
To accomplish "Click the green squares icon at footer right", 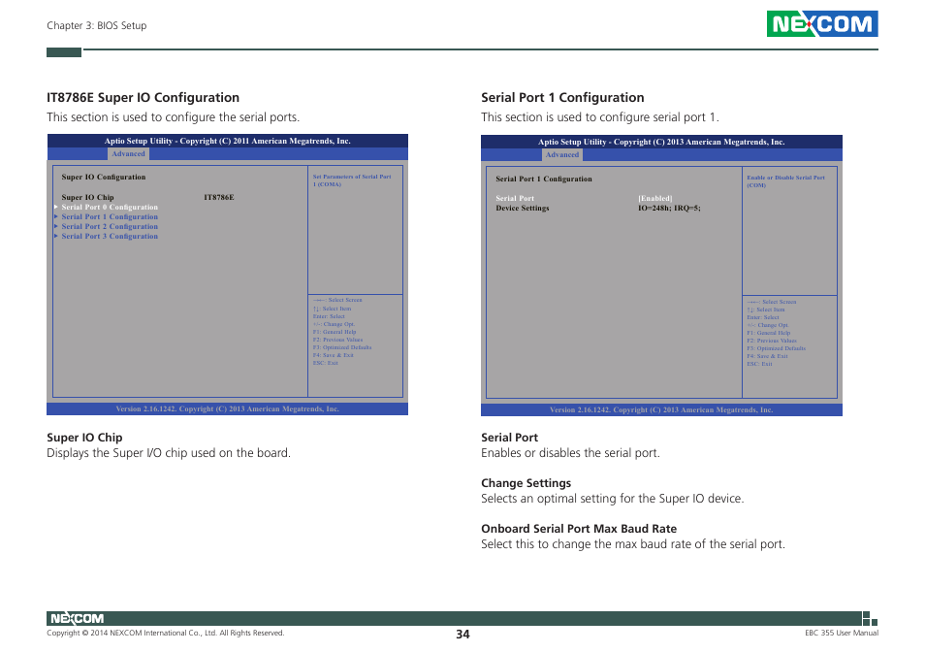I will pyautogui.click(x=870, y=618).
